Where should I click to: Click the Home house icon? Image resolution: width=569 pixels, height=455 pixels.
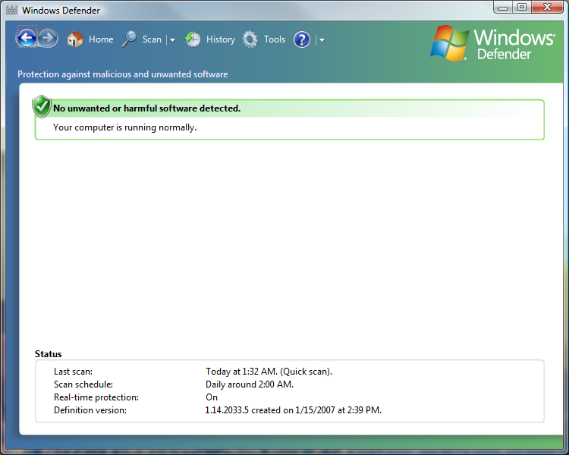[x=74, y=39]
